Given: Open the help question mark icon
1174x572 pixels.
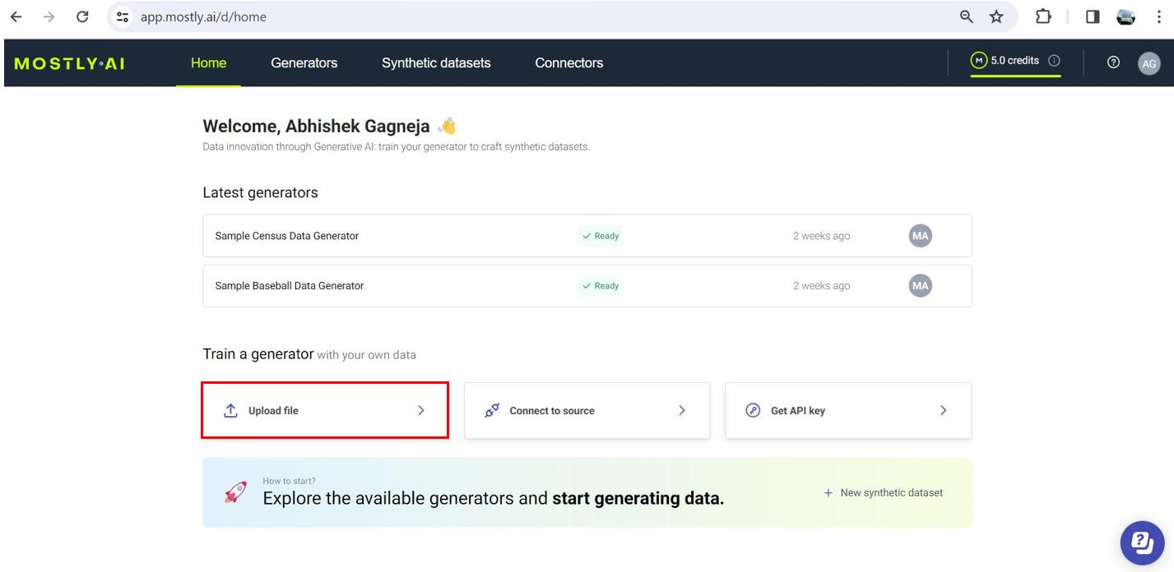Looking at the screenshot, I should point(1113,62).
